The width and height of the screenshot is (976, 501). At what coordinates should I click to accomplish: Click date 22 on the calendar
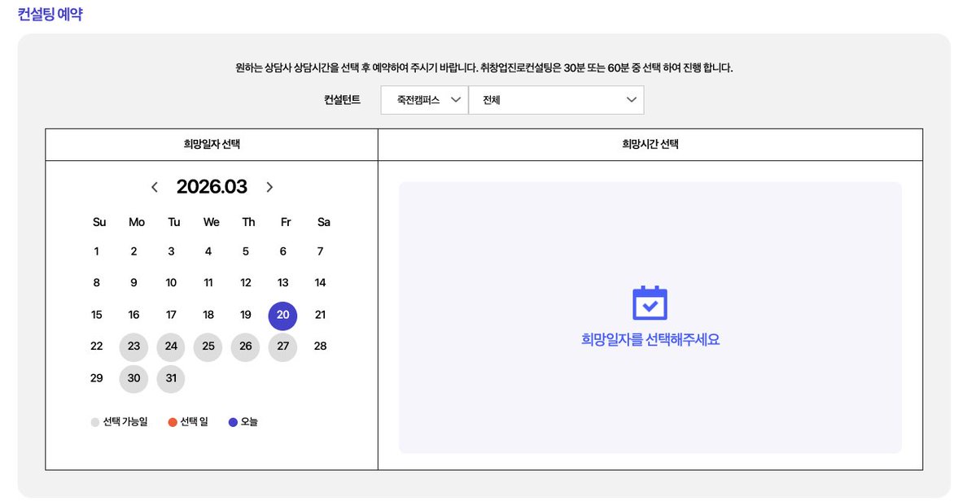point(97,346)
